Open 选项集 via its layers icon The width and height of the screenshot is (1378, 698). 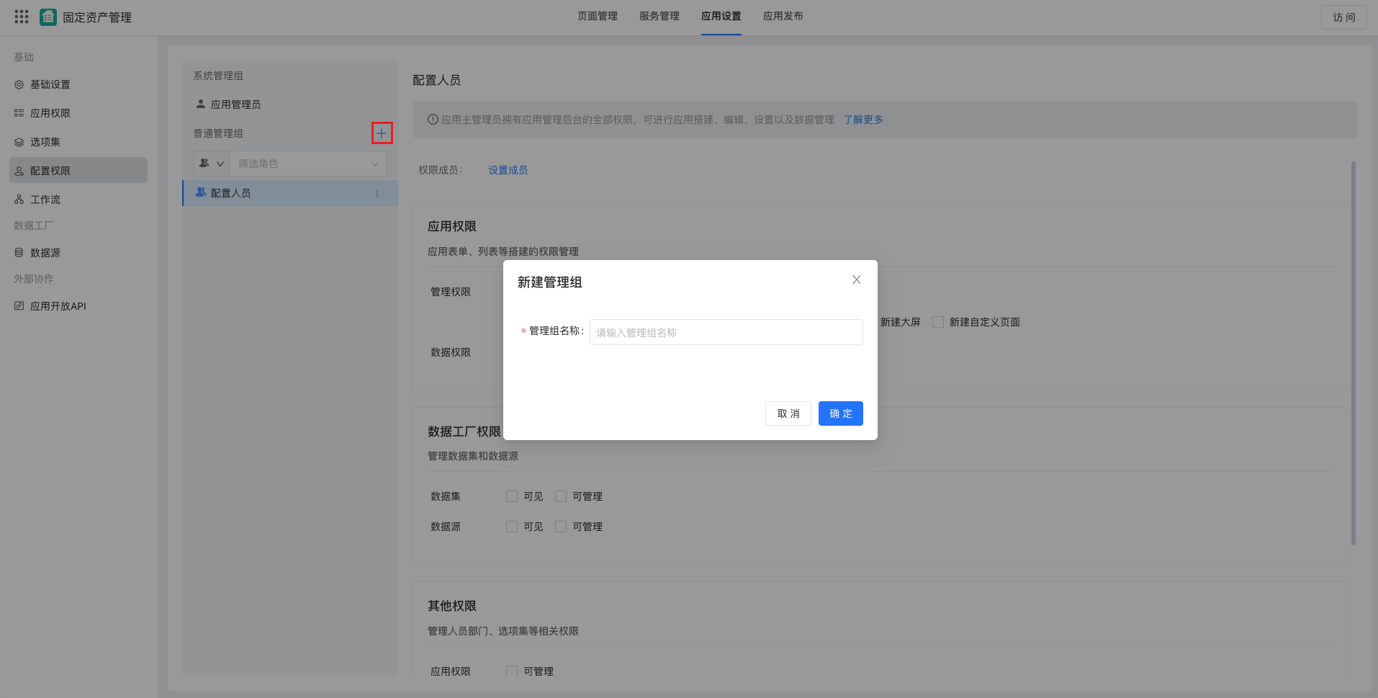point(19,142)
